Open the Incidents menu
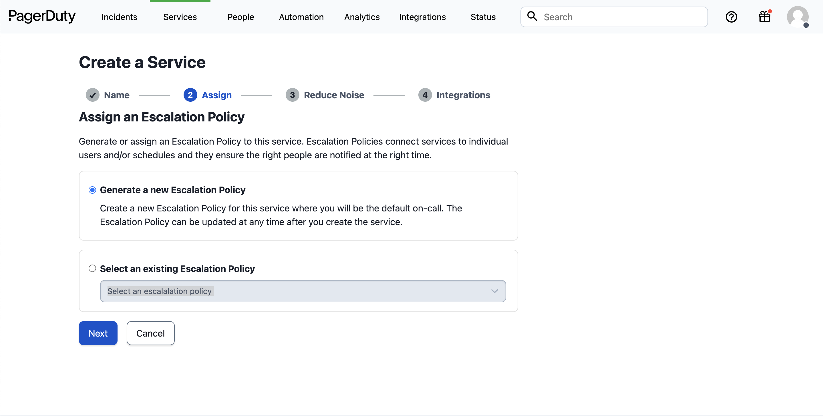This screenshot has width=823, height=416. (119, 17)
